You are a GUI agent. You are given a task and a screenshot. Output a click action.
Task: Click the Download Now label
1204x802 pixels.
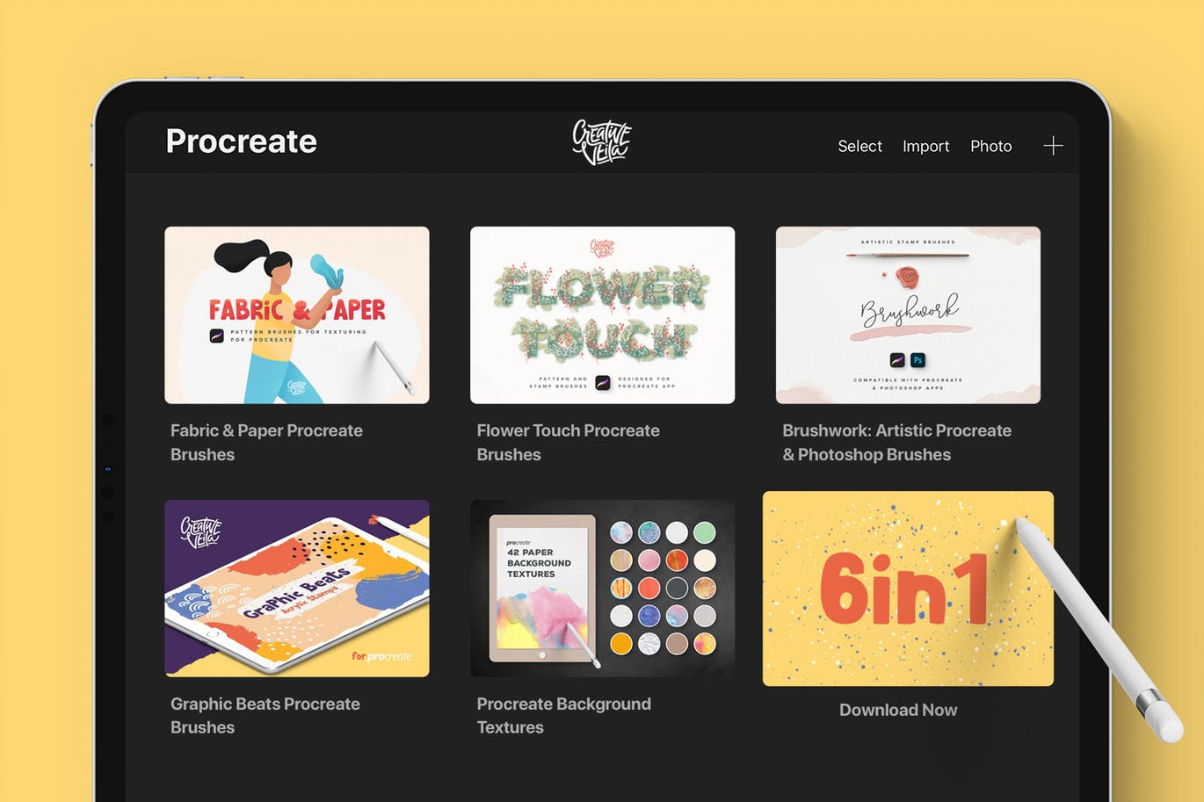click(x=897, y=710)
